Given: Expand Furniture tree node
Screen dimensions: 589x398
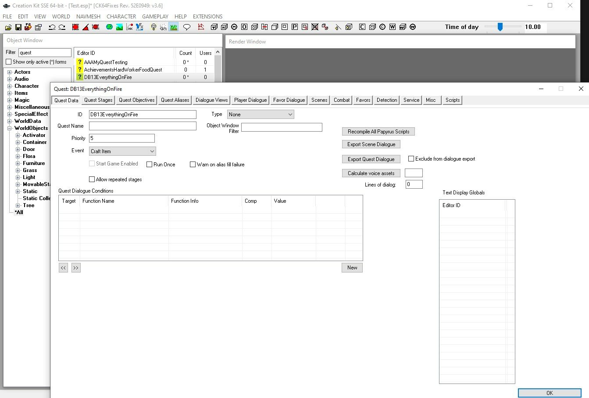Looking at the screenshot, I should click(x=18, y=163).
